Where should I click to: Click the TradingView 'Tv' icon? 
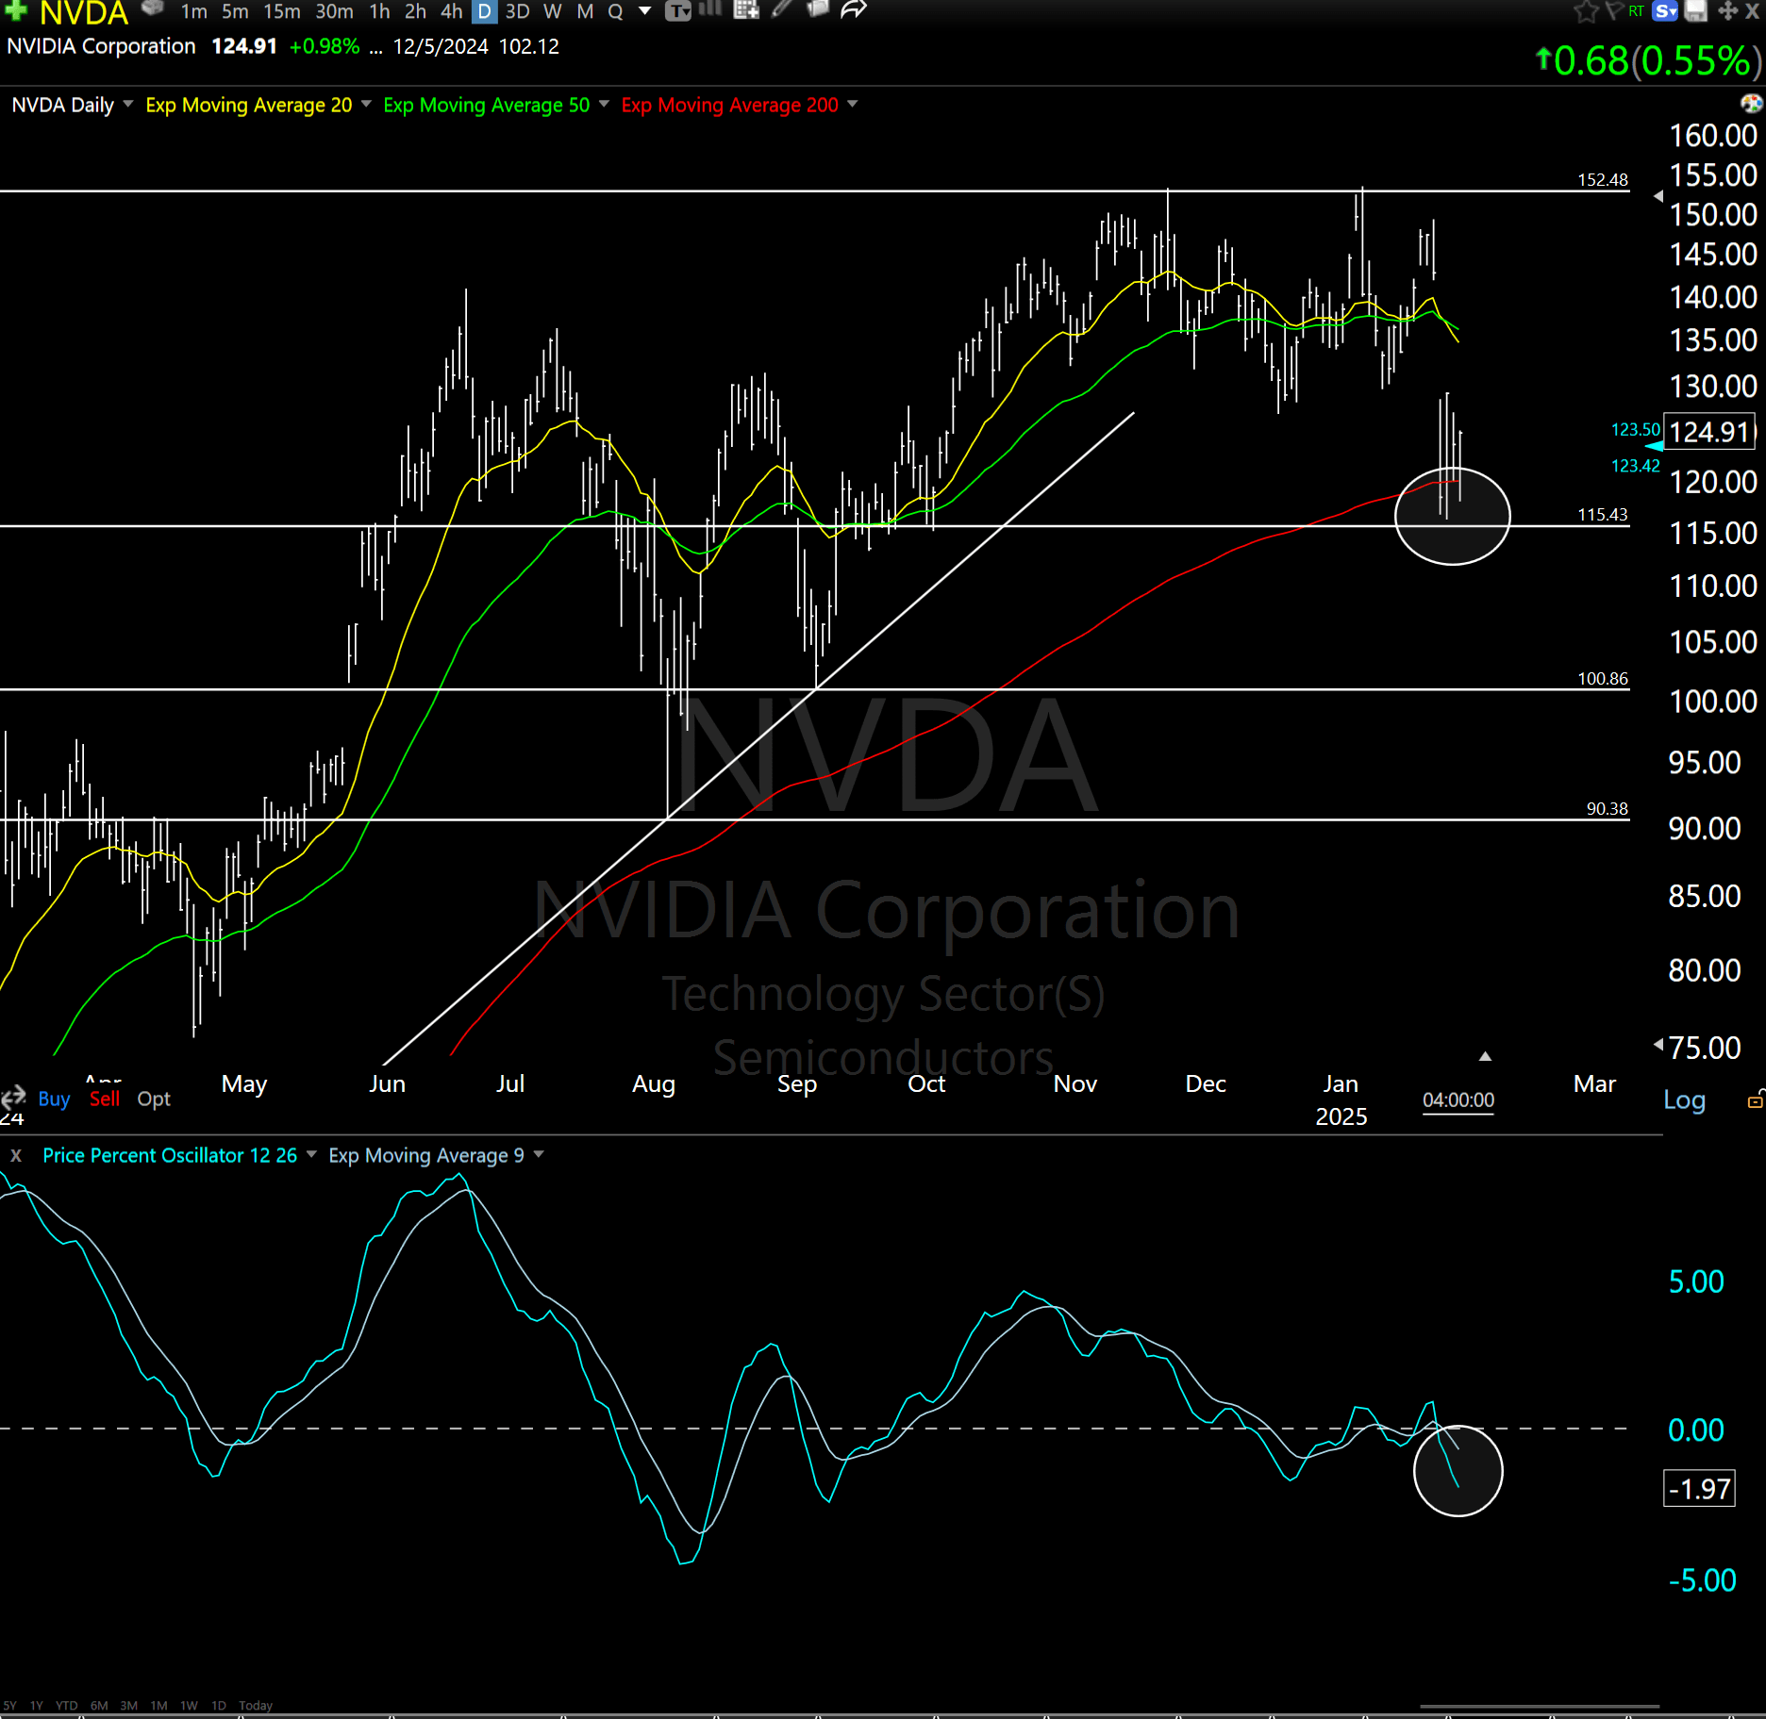pos(678,12)
